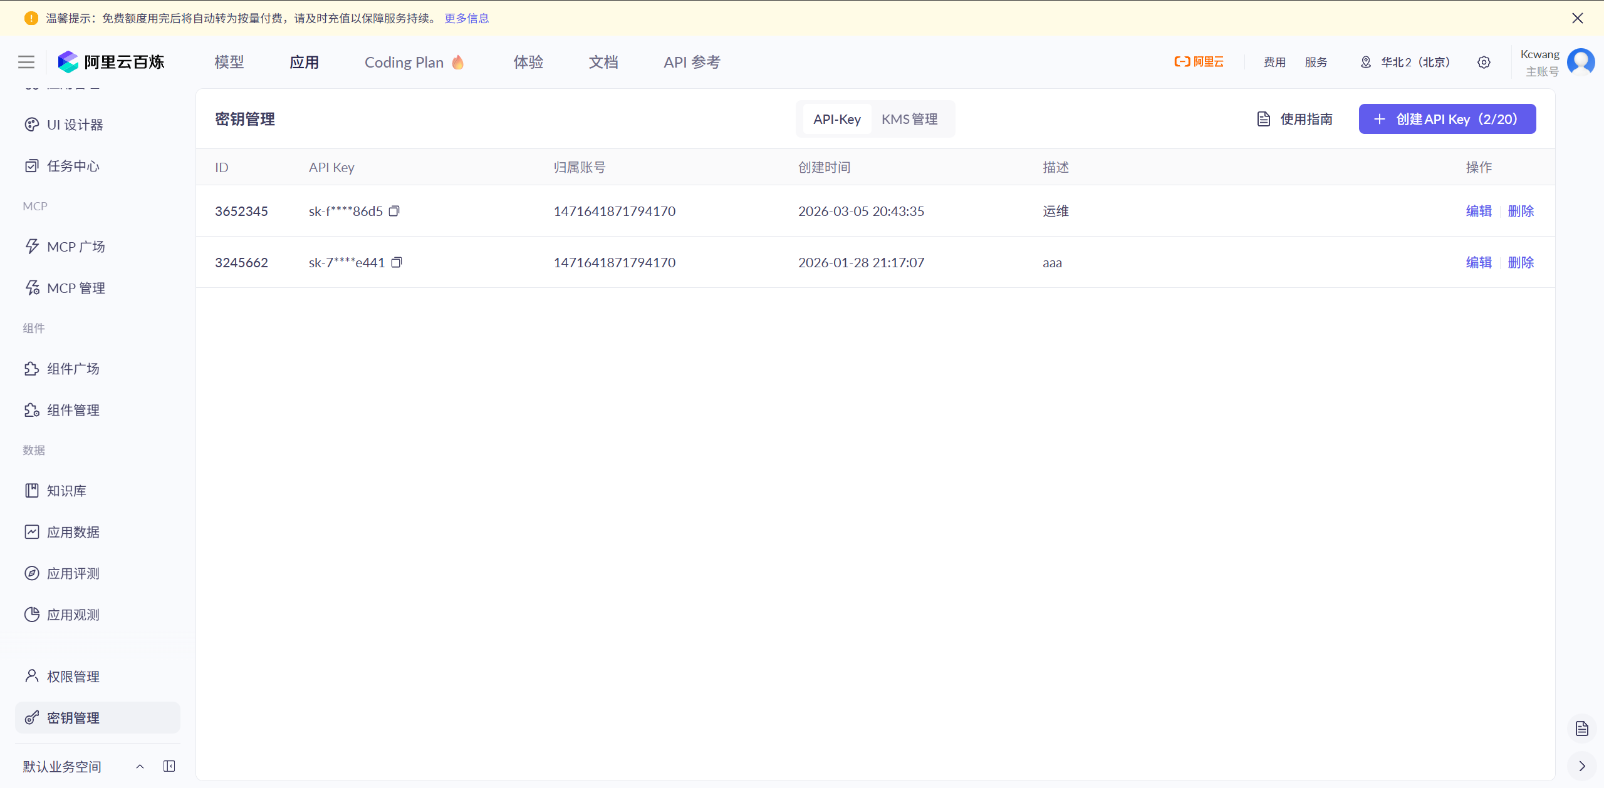Open 更多信息 link in notice banner

467,18
